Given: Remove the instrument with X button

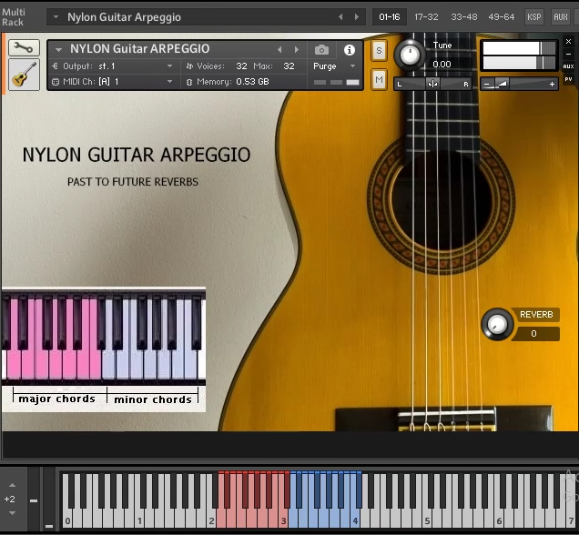Looking at the screenshot, I should click(x=568, y=41).
